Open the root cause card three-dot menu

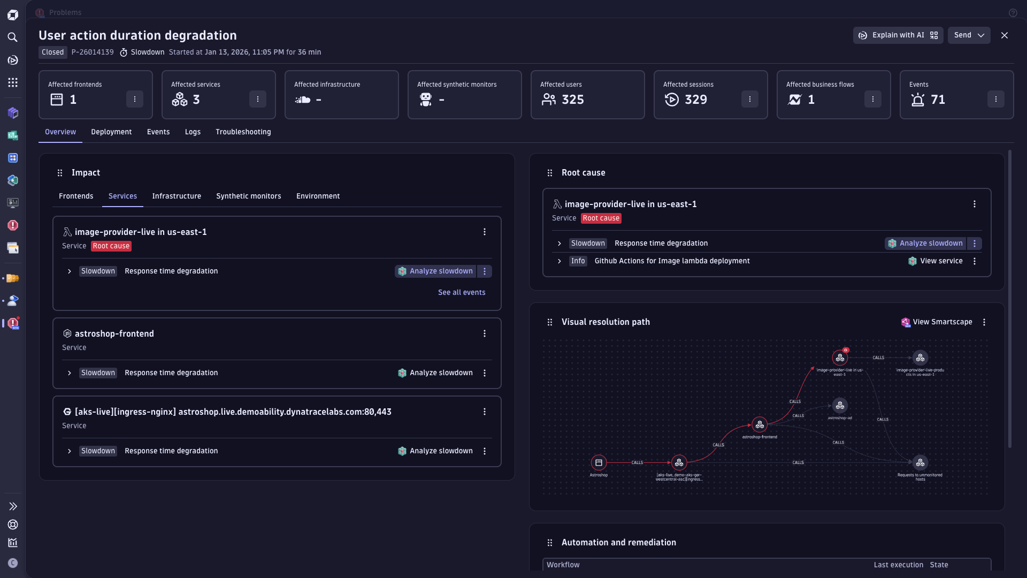pyautogui.click(x=974, y=204)
